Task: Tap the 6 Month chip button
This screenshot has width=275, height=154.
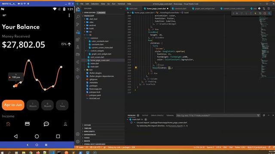Action: pyautogui.click(x=48, y=105)
